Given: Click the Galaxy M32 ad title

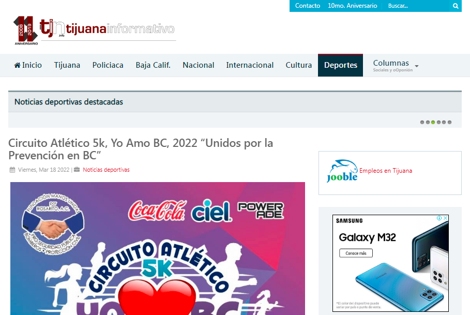Looking at the screenshot, I should (x=367, y=238).
